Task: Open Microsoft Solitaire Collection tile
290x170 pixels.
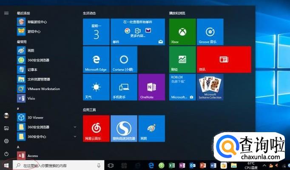Action: [210, 87]
